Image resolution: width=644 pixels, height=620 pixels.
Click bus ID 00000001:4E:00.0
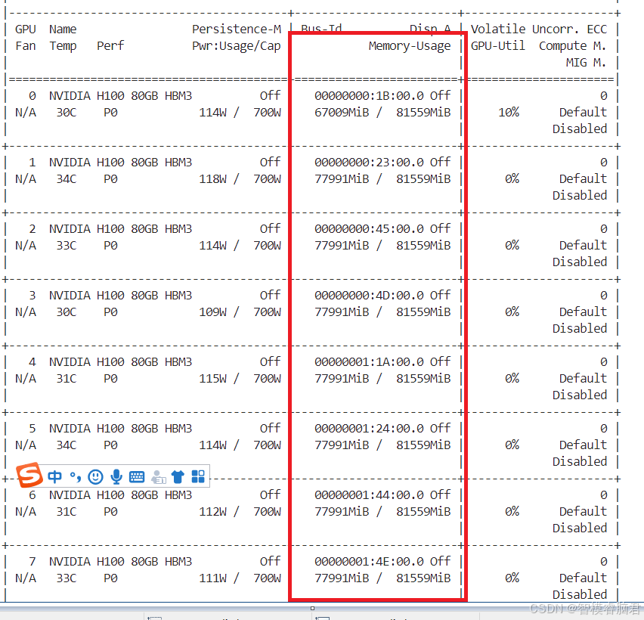pos(369,562)
